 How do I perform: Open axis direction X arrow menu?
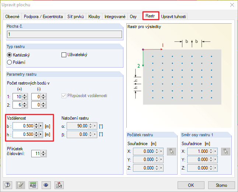(x=216, y=151)
